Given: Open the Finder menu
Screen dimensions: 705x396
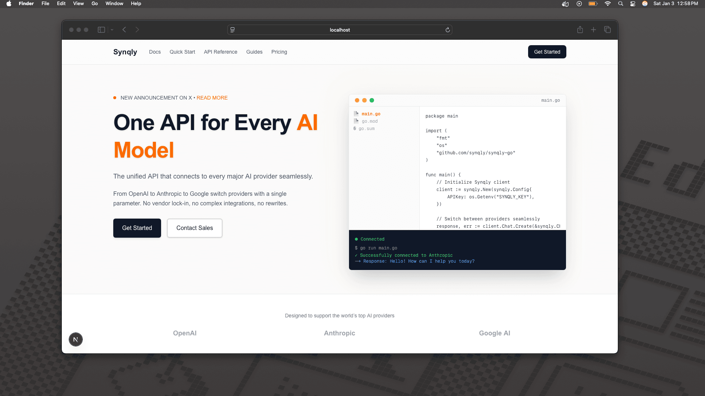Looking at the screenshot, I should [x=26, y=4].
